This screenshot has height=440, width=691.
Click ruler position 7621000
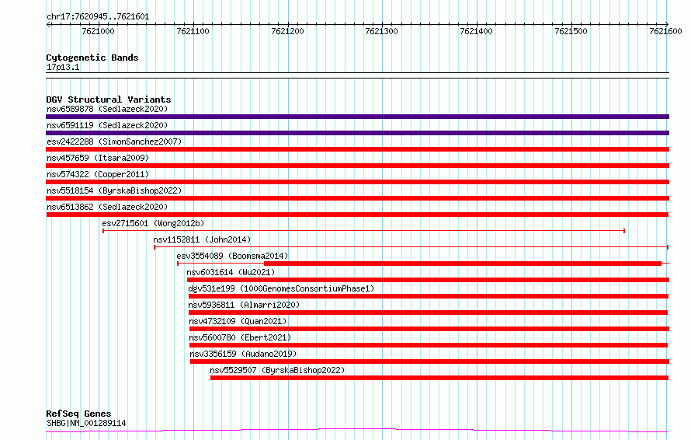pos(98,31)
